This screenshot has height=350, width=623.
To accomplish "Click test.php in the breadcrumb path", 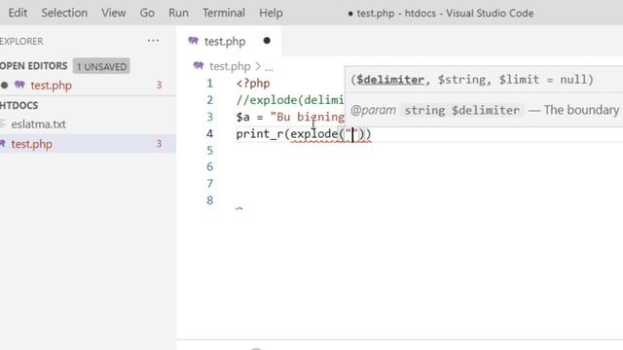I will coord(230,66).
